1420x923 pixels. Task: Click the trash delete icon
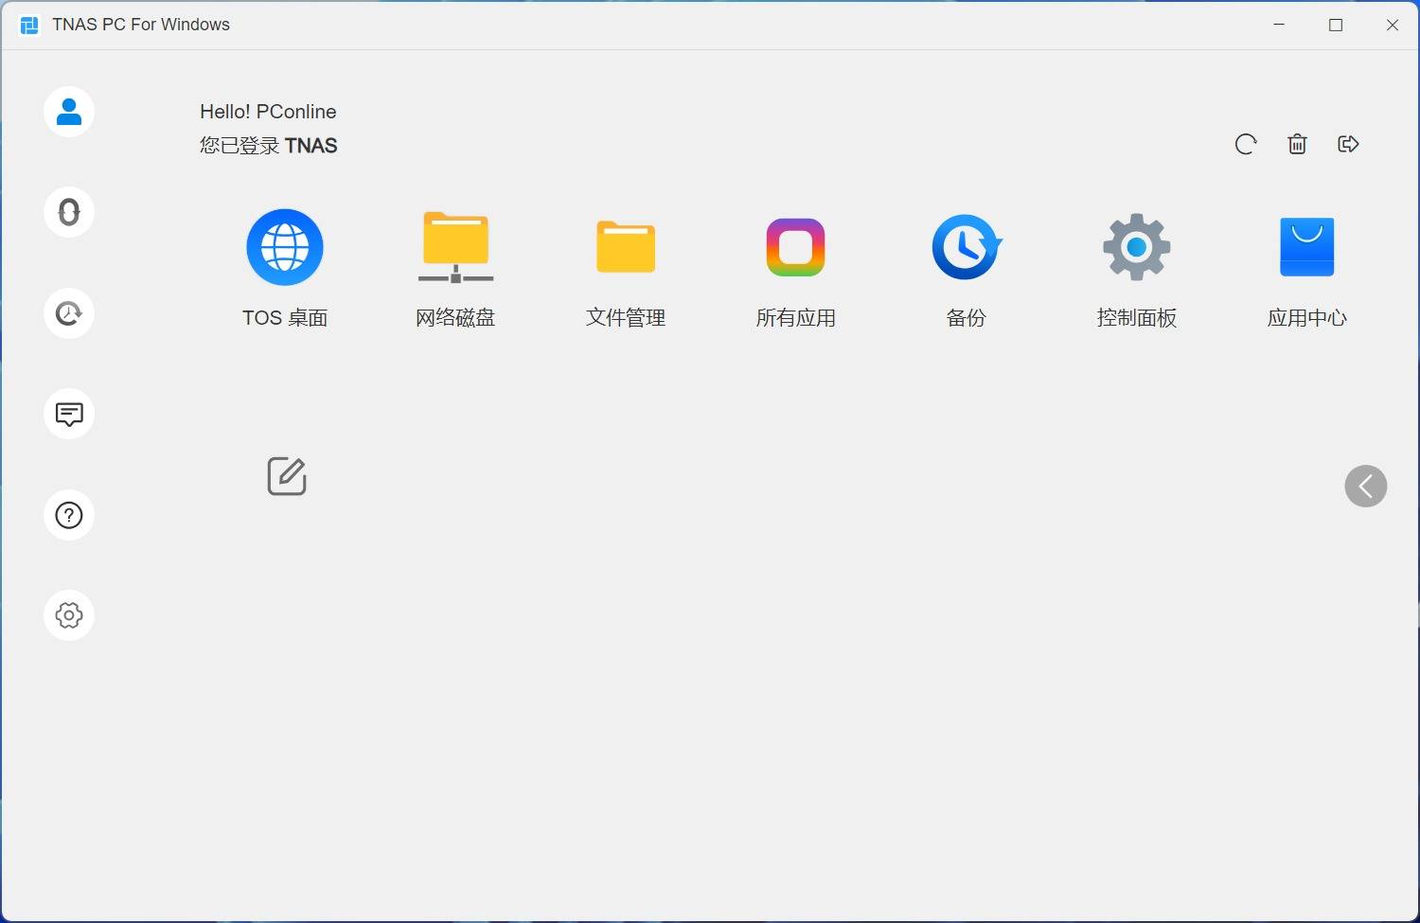[1297, 144]
